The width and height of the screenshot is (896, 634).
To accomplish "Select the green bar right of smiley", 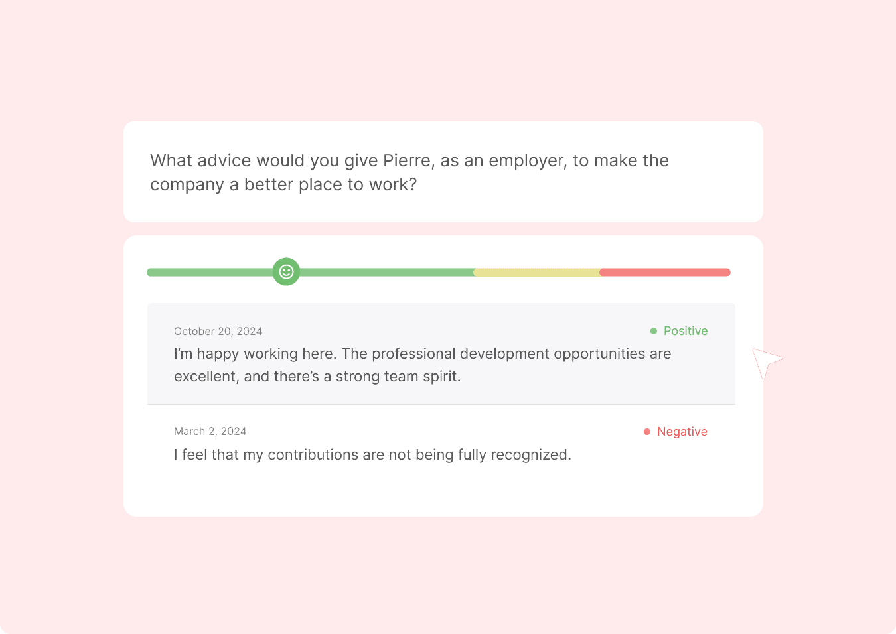I will (x=386, y=272).
